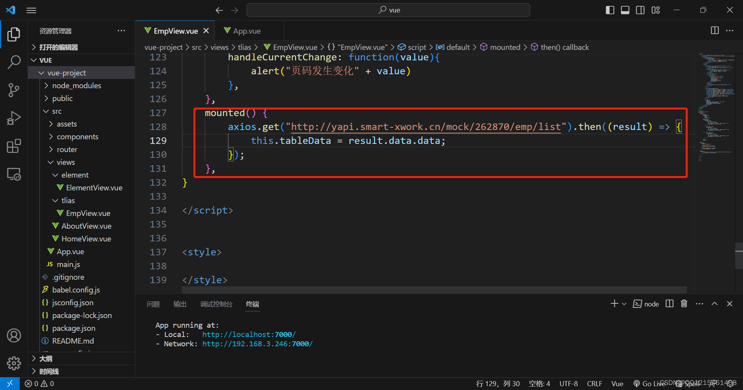Screen dimensions: 743x390
Task: Kill terminal with trash icon
Action: [x=684, y=304]
